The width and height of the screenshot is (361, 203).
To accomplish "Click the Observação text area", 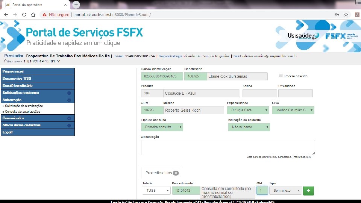I will [228, 147].
